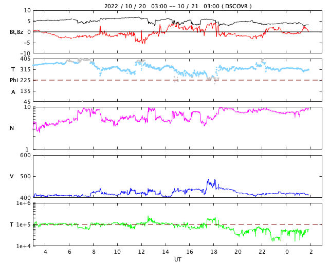Click the 18 UT tick label
The image size is (329, 263).
(214, 252)
